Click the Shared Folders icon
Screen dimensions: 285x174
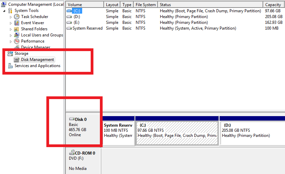click(17, 29)
